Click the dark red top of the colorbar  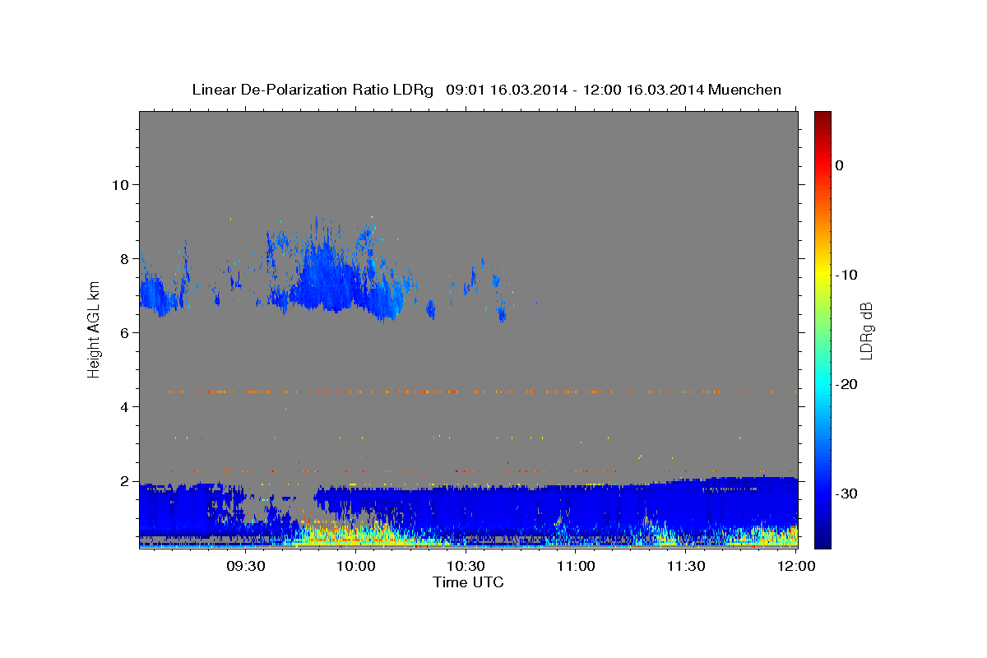[x=822, y=117]
